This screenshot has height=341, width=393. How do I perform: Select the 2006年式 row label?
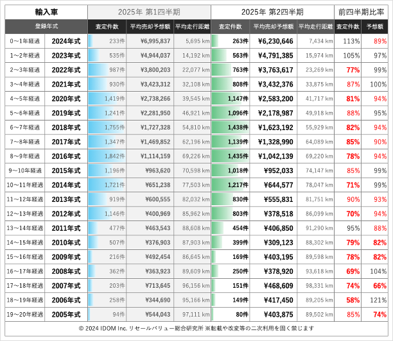pyautogui.click(x=66, y=300)
